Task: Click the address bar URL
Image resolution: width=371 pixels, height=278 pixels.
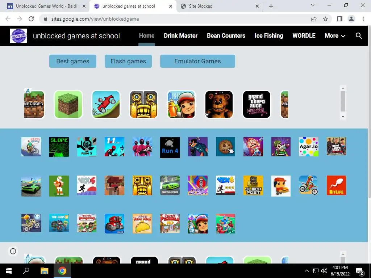Action: point(95,19)
